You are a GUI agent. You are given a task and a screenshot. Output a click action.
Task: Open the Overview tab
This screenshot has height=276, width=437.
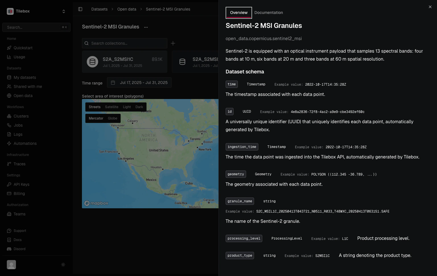[239, 13]
